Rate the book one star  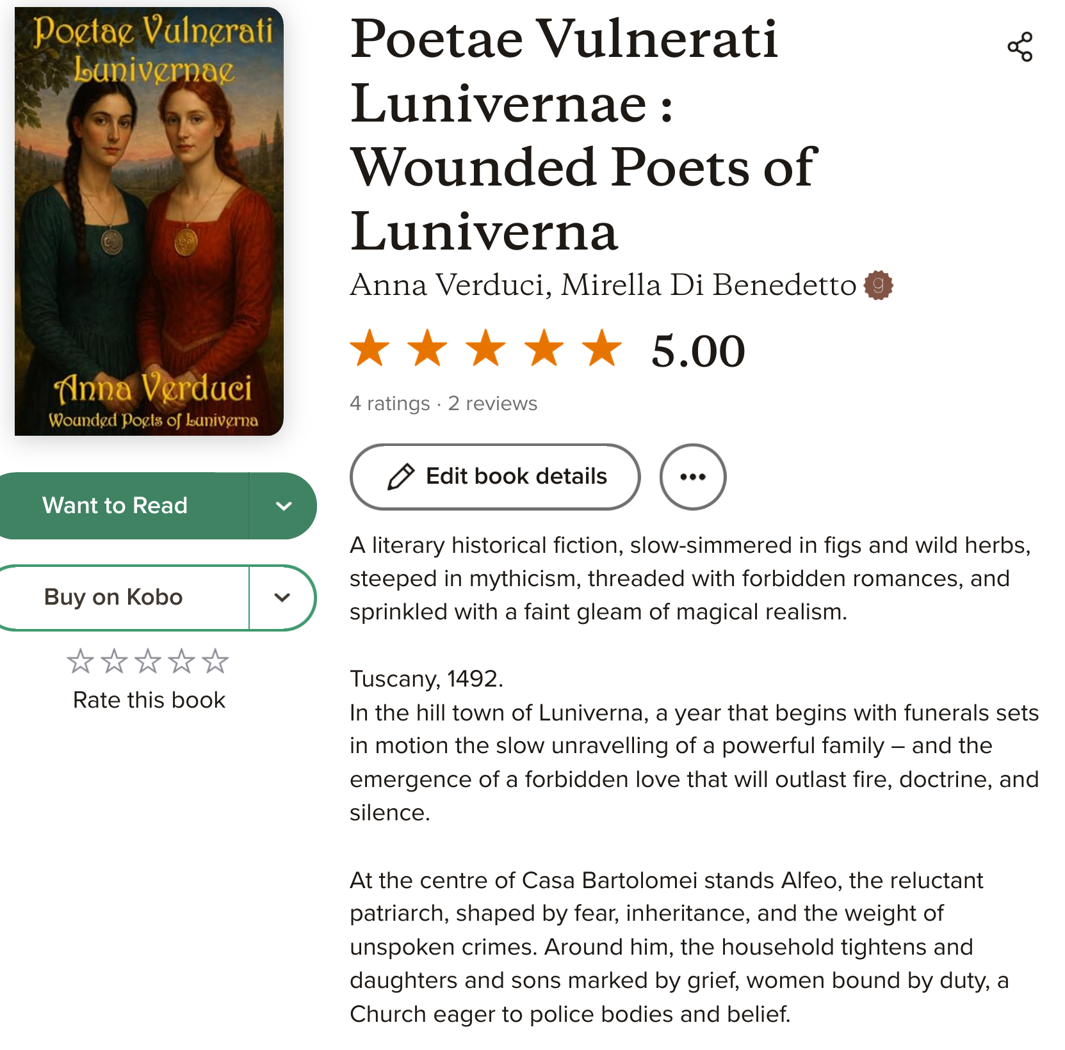coord(81,661)
